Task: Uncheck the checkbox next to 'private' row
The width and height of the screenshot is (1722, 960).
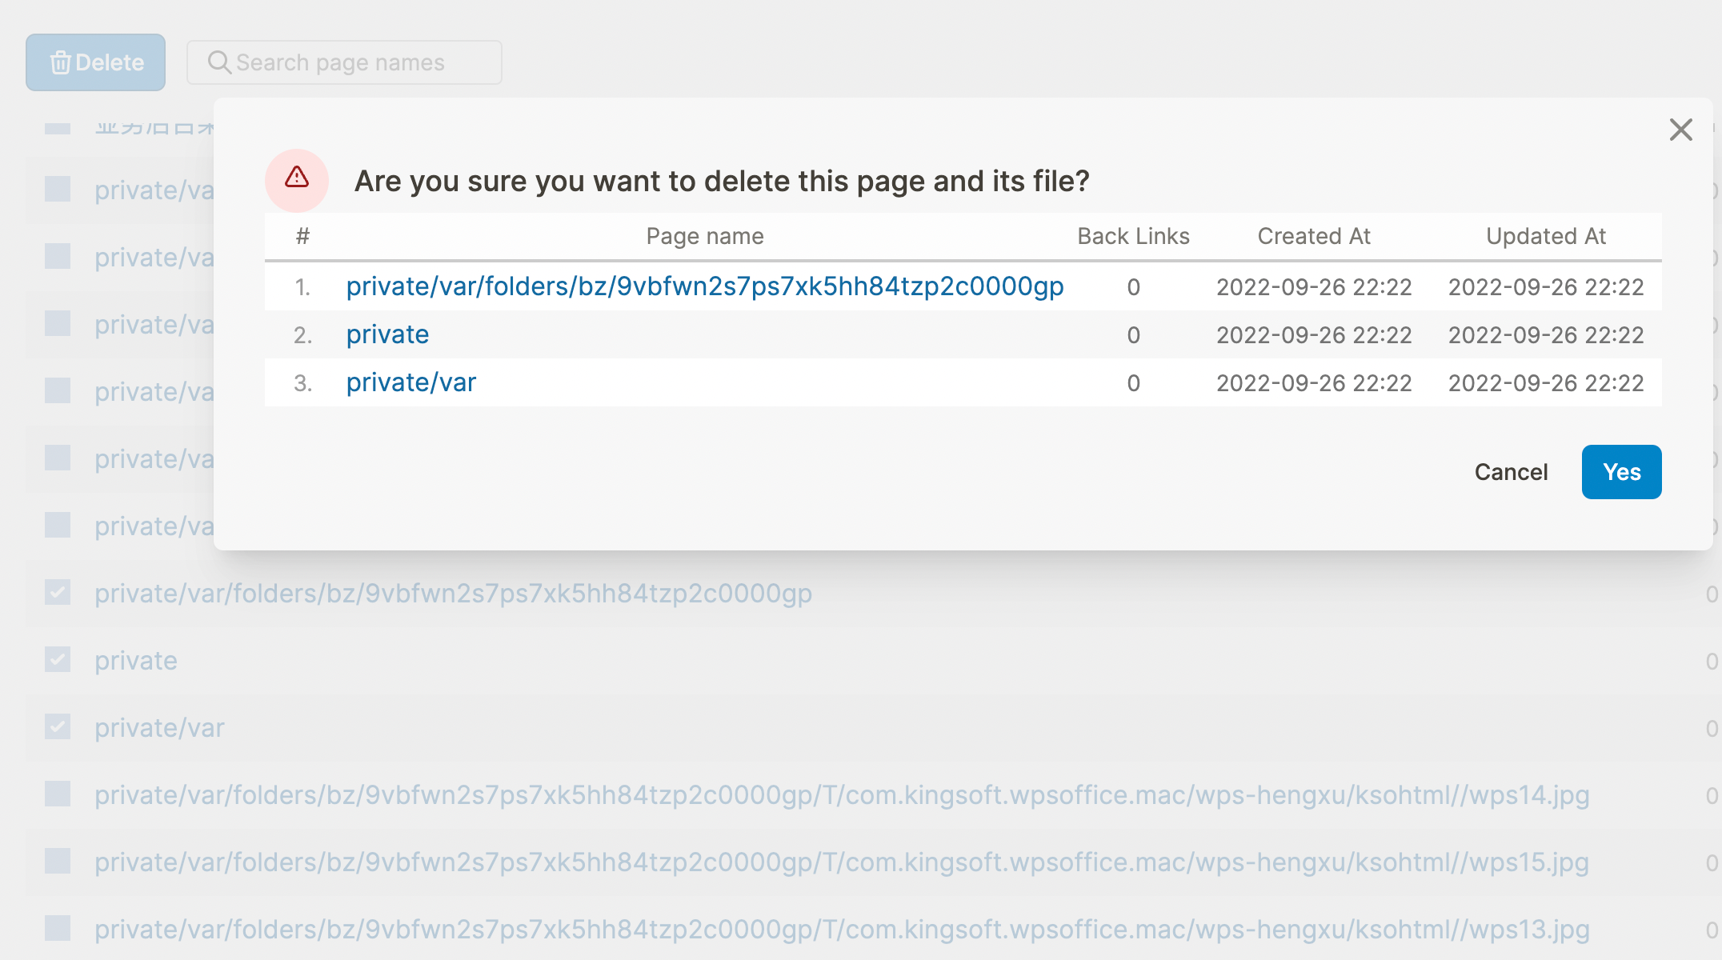Action: click(58, 660)
